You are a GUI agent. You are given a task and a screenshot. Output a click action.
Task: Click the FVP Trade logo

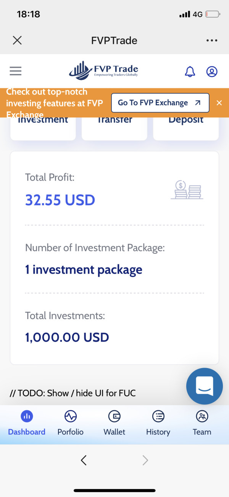coord(104,71)
